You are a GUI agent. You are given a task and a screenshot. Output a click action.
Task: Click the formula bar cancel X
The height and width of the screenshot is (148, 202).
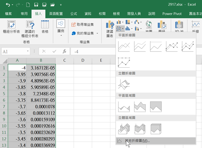(x=44, y=51)
